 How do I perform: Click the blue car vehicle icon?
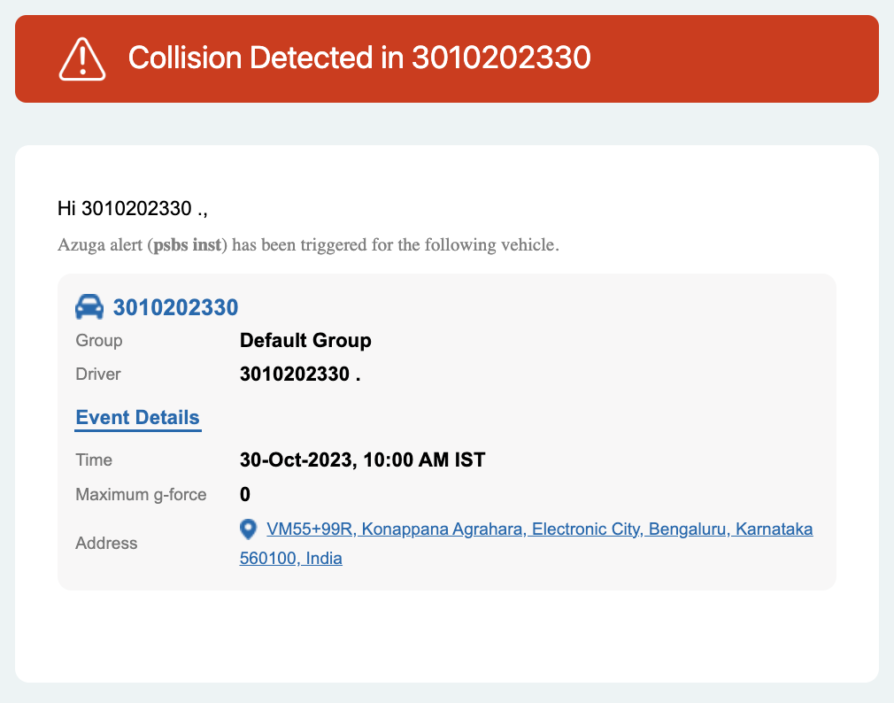coord(89,306)
